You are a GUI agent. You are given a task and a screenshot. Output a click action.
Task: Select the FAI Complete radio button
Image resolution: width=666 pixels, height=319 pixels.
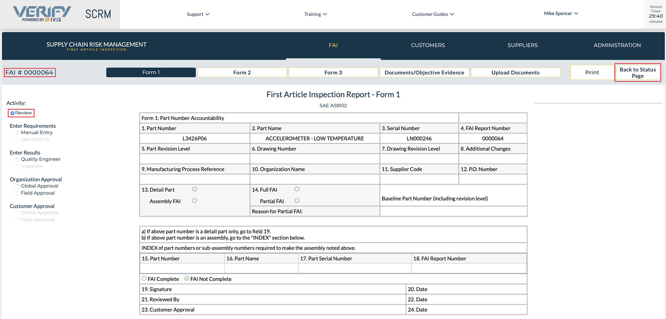[144, 278]
